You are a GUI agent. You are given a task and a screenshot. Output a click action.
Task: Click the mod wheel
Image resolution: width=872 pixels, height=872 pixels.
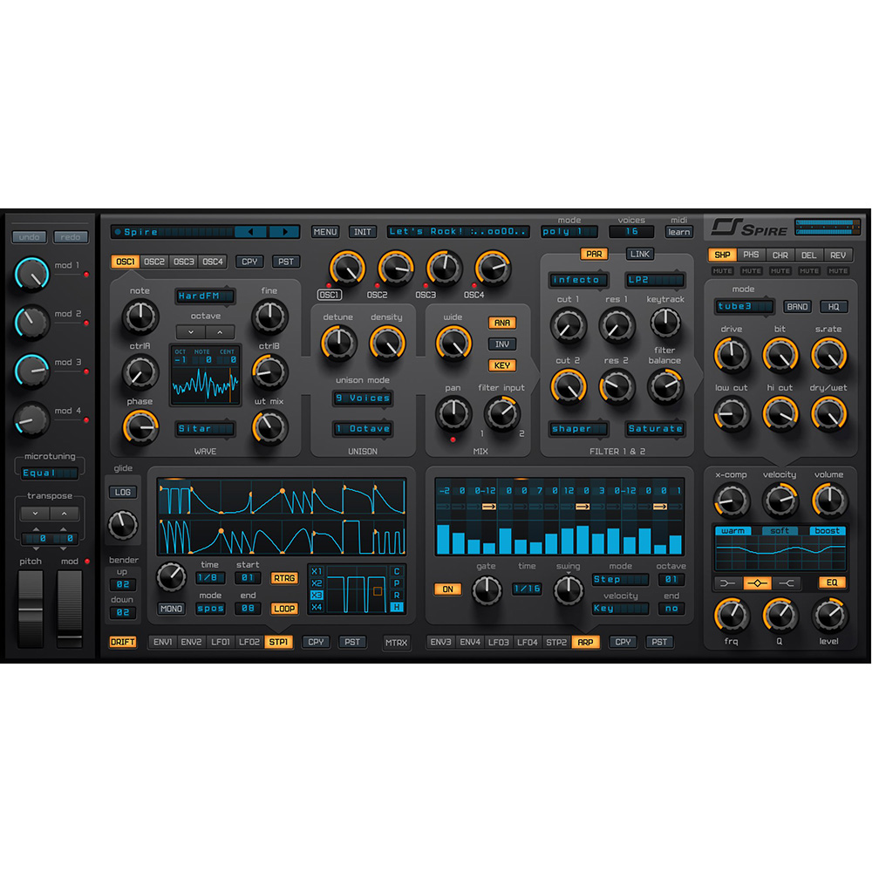pos(70,609)
